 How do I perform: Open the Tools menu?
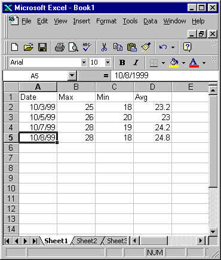[x=130, y=21]
